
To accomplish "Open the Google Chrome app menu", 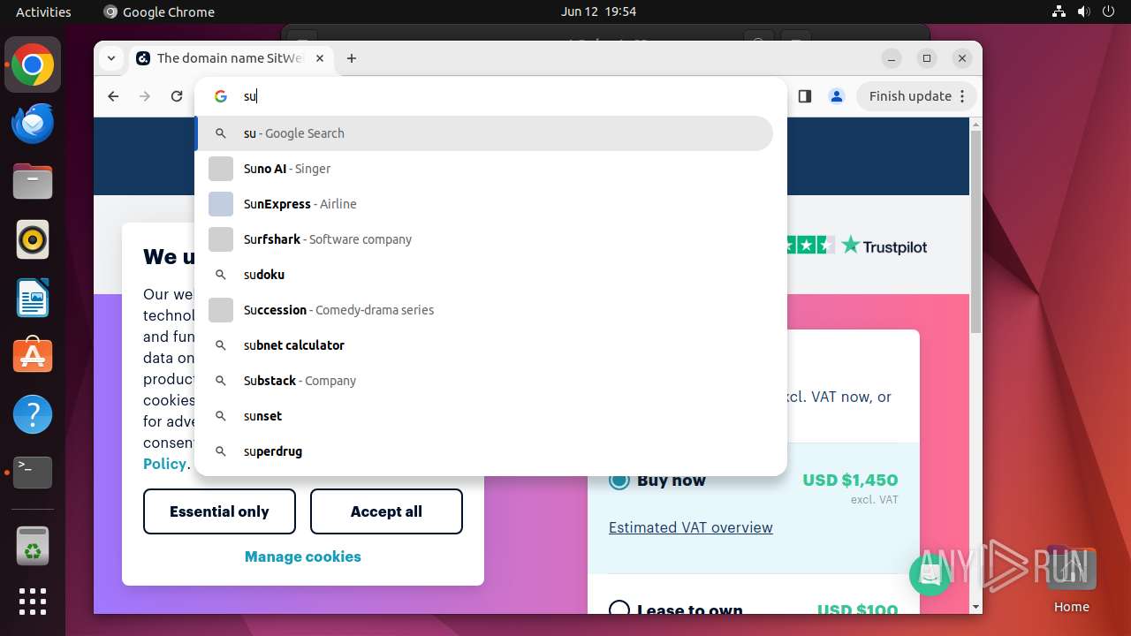I will click(159, 11).
